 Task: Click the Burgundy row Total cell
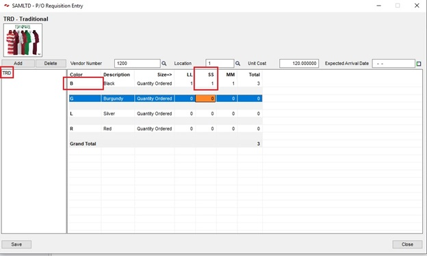(250, 99)
